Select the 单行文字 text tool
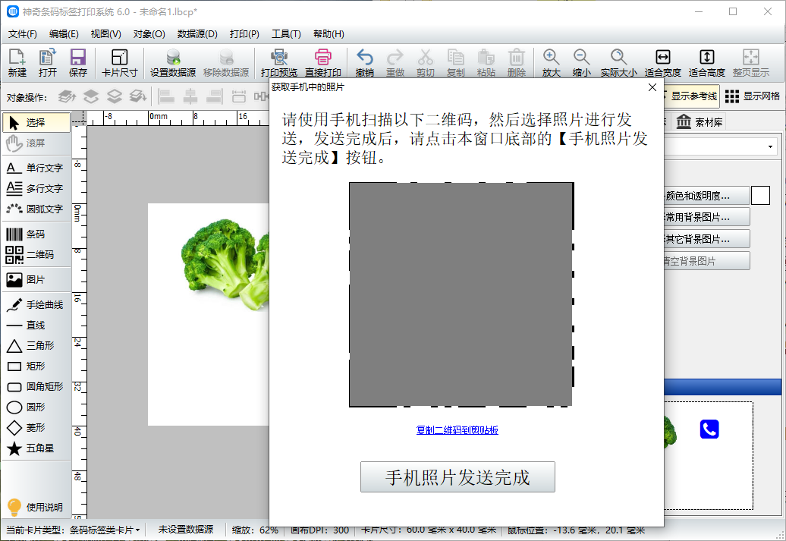The width and height of the screenshot is (786, 541). 36,168
